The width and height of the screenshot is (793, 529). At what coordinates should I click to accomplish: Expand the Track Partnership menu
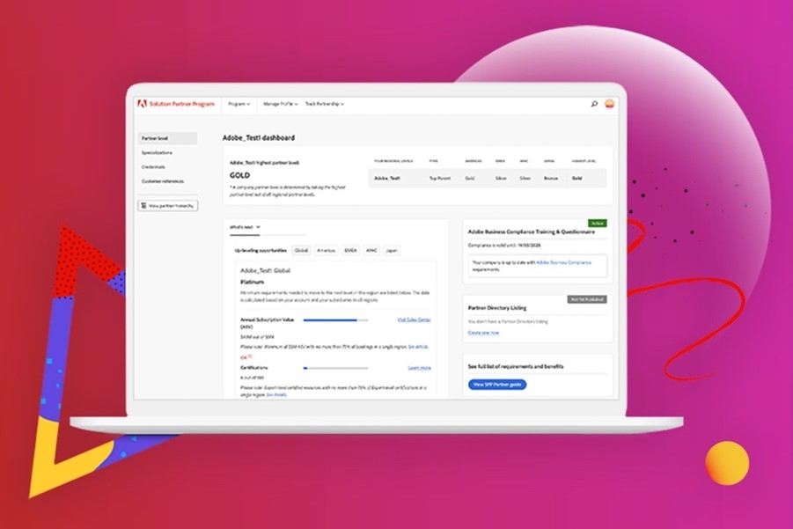[x=324, y=104]
